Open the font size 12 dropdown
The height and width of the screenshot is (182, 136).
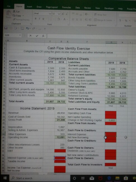(x=59, y=14)
